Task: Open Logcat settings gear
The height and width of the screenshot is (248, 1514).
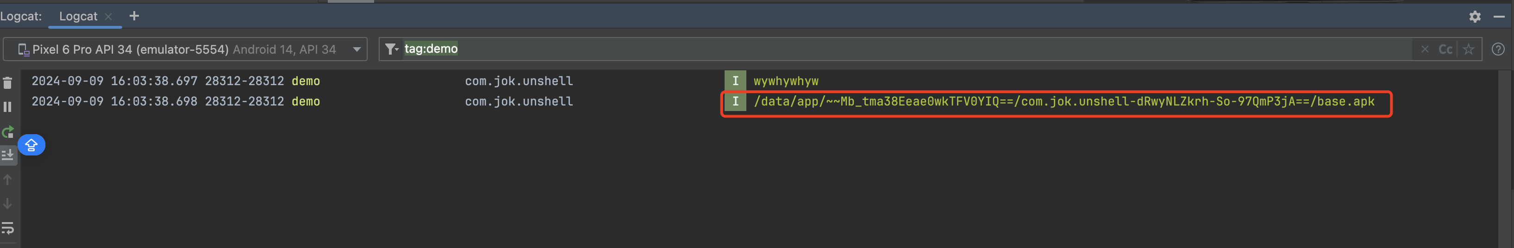Action: 1475,17
